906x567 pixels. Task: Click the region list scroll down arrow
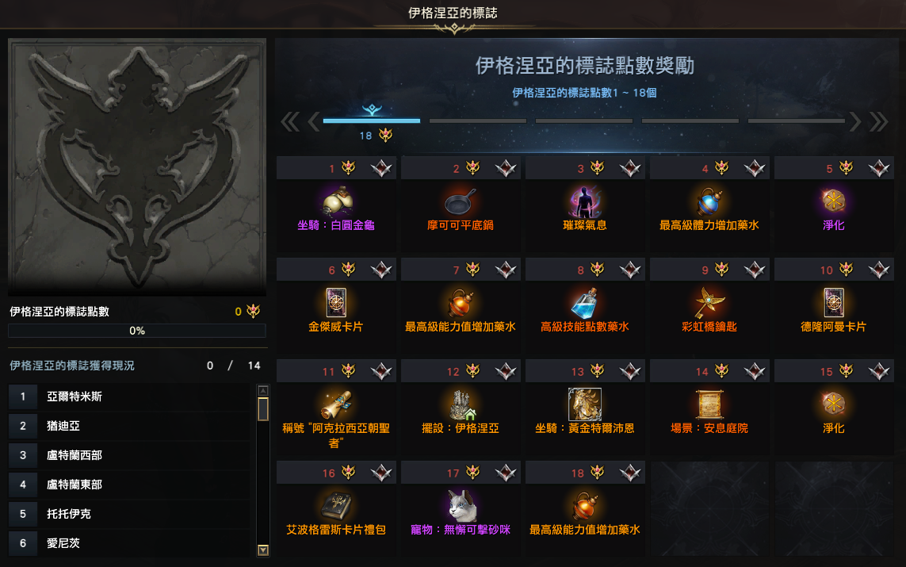(263, 550)
